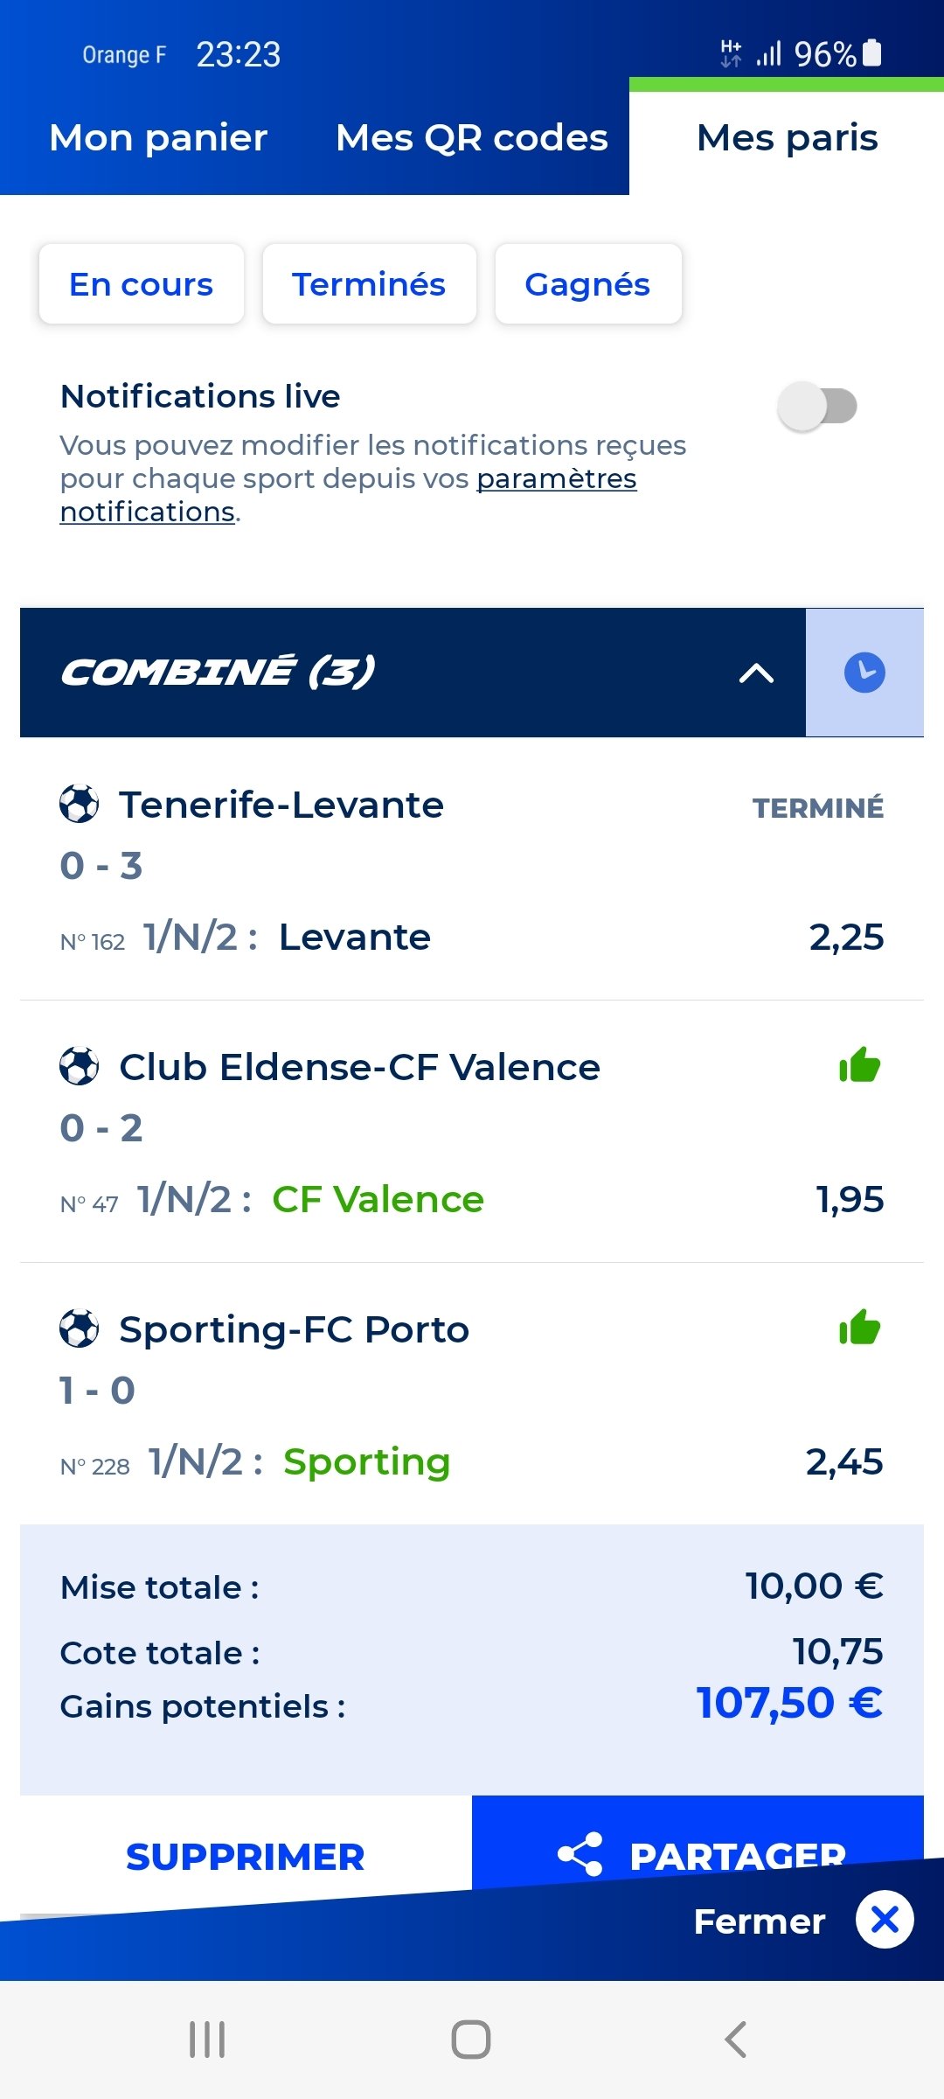
Task: Switch to Mon panier tab
Action: coord(158,137)
